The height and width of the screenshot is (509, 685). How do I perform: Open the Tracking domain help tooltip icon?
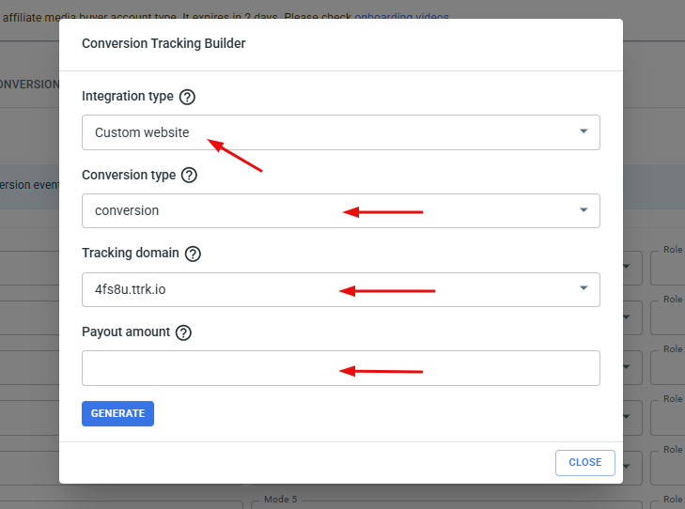pyautogui.click(x=194, y=254)
